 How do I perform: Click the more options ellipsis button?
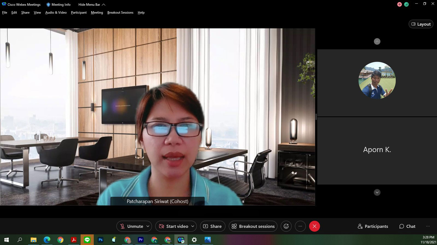point(300,226)
